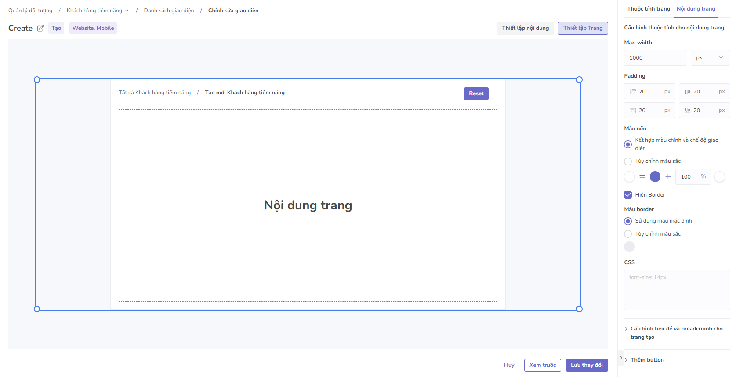Click the 'Tạo' tag next to Create
Screen dimensions: 736x377
[56, 28]
